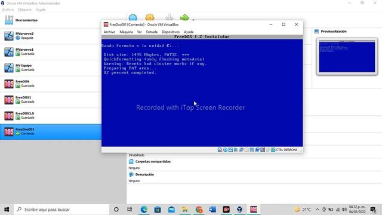Viewport: 382px width, 215px height.
Task: Open the clock showing 04:12 p. m.
Action: [x=358, y=210]
